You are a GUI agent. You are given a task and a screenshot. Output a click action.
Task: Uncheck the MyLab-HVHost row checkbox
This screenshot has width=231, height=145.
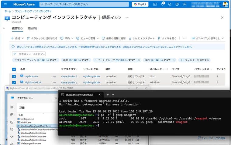(x=14, y=83)
